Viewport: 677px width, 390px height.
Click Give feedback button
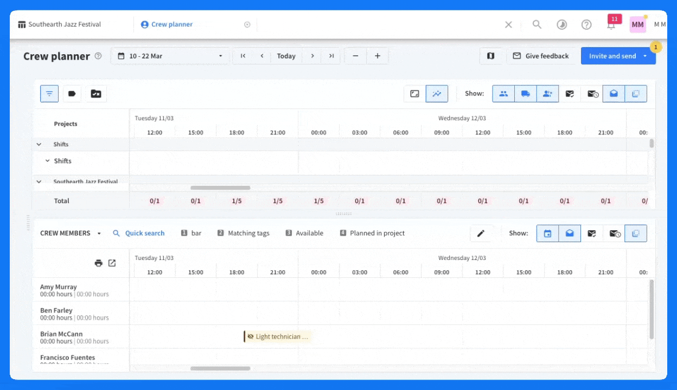[x=540, y=56]
